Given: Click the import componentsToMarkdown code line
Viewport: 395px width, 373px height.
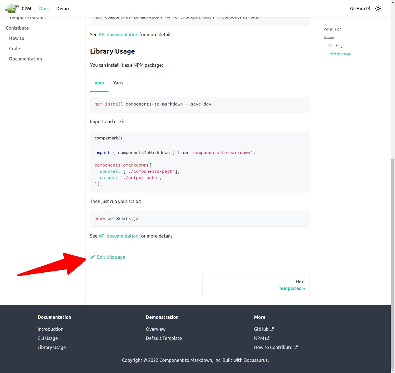Looking at the screenshot, I should tap(175, 153).
